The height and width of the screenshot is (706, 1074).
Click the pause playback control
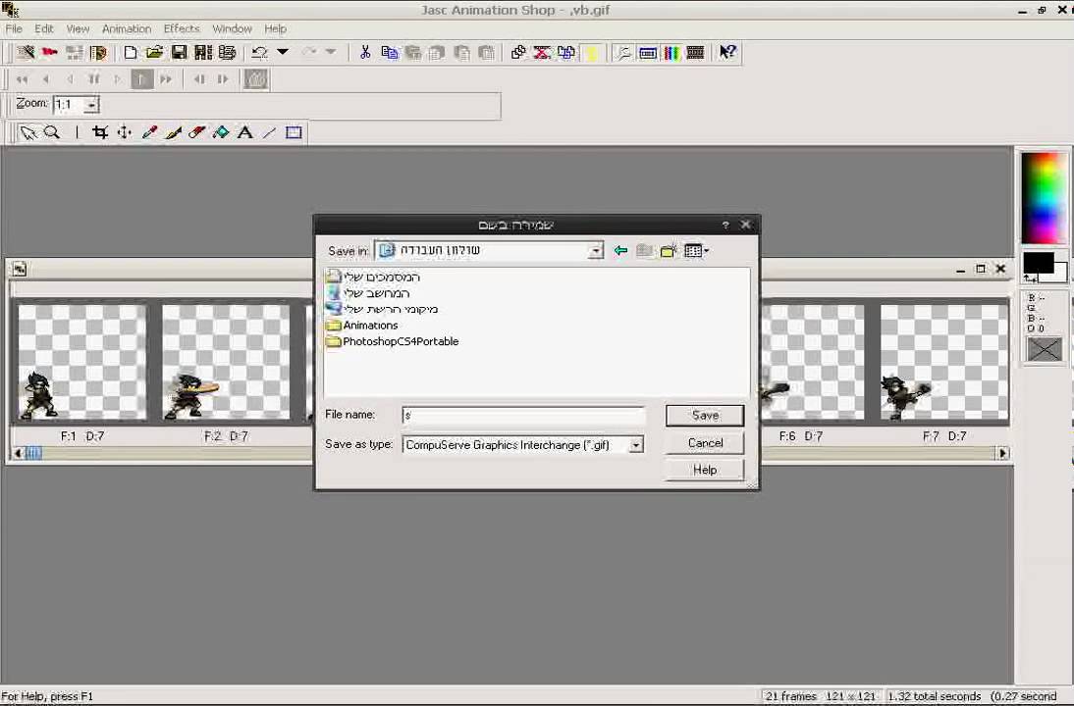[x=94, y=79]
